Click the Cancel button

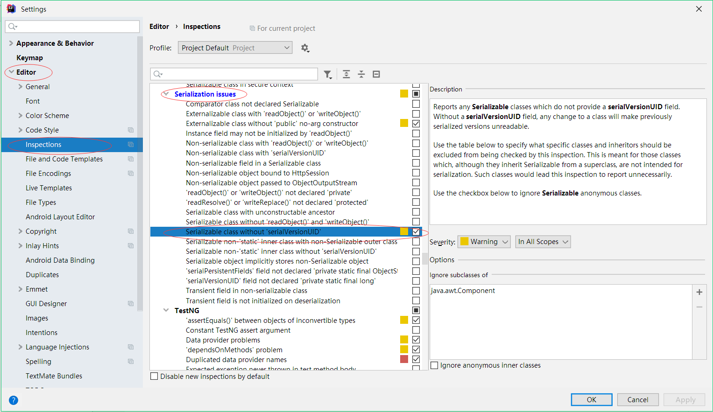[x=638, y=399]
